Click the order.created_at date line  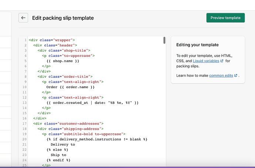pyautogui.click(x=92, y=103)
